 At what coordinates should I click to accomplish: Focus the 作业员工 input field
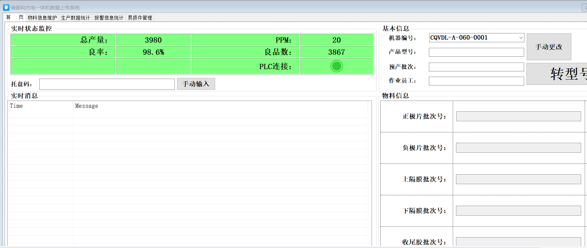[476, 81]
